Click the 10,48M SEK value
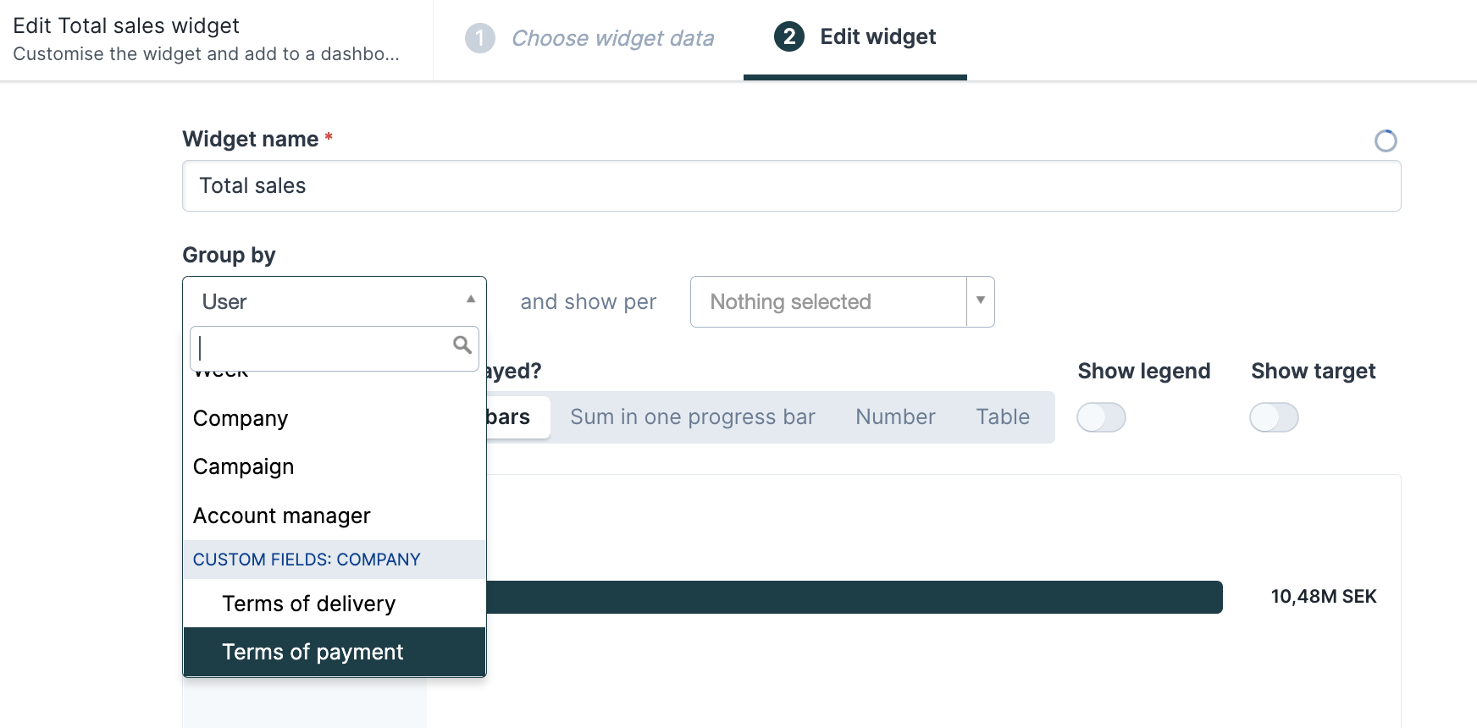Image resolution: width=1477 pixels, height=728 pixels. [1324, 597]
